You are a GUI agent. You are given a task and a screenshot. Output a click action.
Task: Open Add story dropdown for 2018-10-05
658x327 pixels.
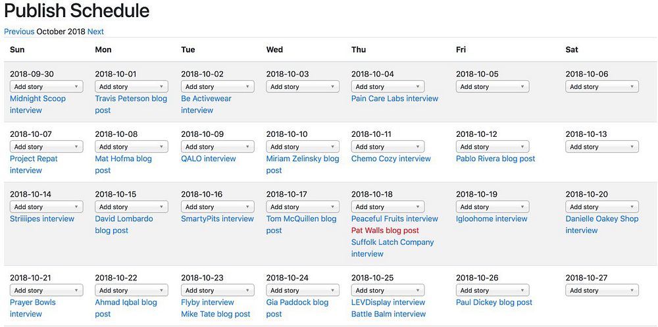[493, 87]
